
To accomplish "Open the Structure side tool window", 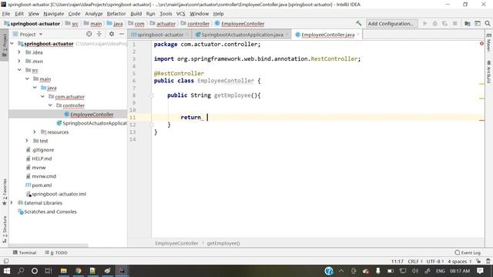I will pos(5,229).
